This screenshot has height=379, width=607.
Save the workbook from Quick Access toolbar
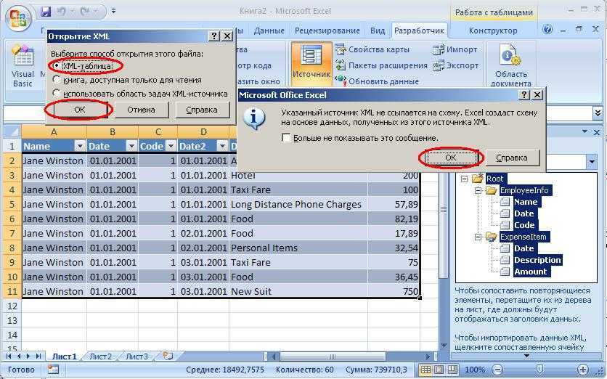[46, 11]
